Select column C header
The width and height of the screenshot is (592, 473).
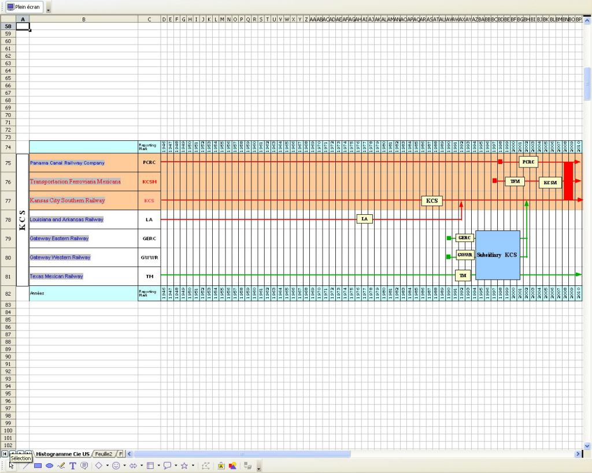(149, 19)
